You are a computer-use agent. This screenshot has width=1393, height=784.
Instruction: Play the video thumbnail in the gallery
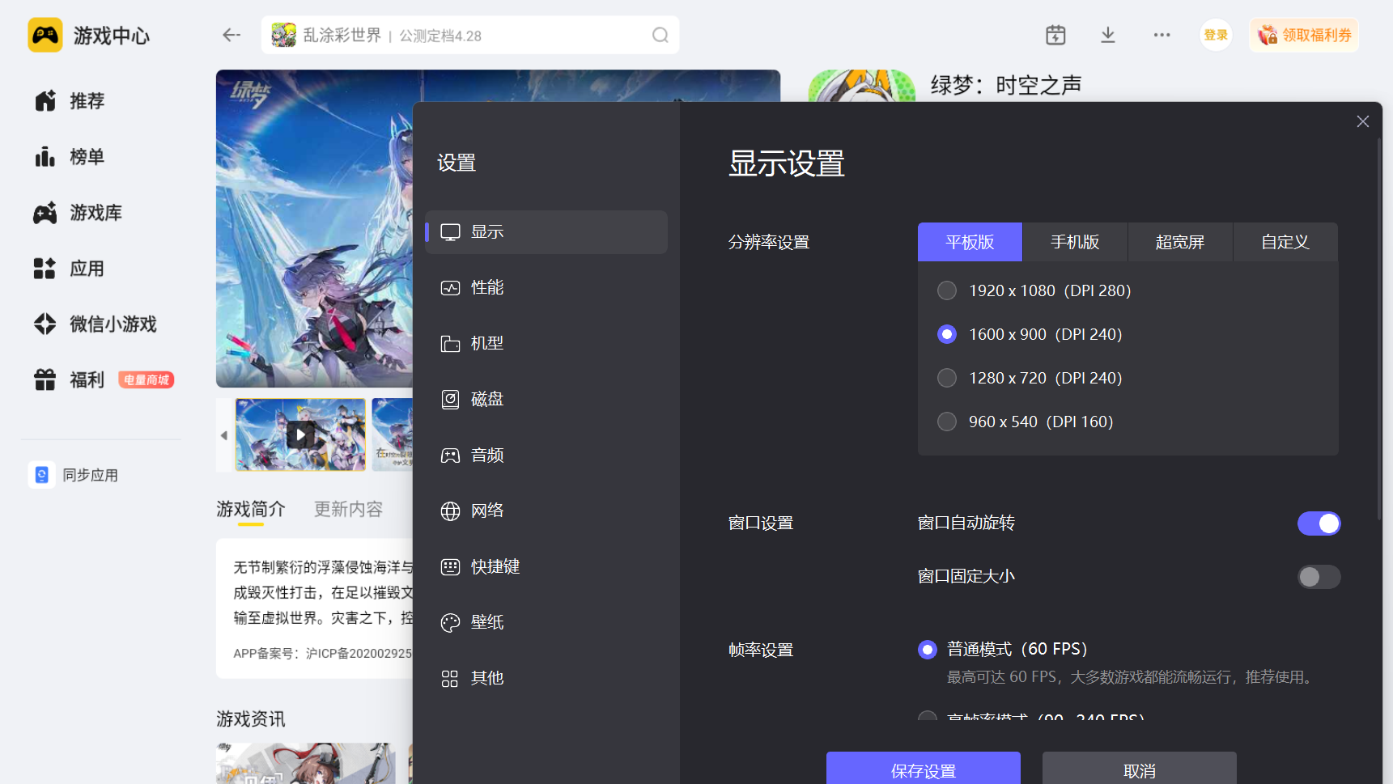[x=300, y=434]
